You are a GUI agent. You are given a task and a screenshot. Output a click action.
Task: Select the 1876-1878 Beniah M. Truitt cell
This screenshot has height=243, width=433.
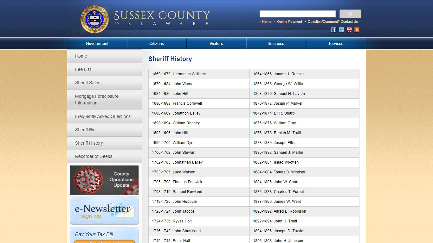[305, 133]
